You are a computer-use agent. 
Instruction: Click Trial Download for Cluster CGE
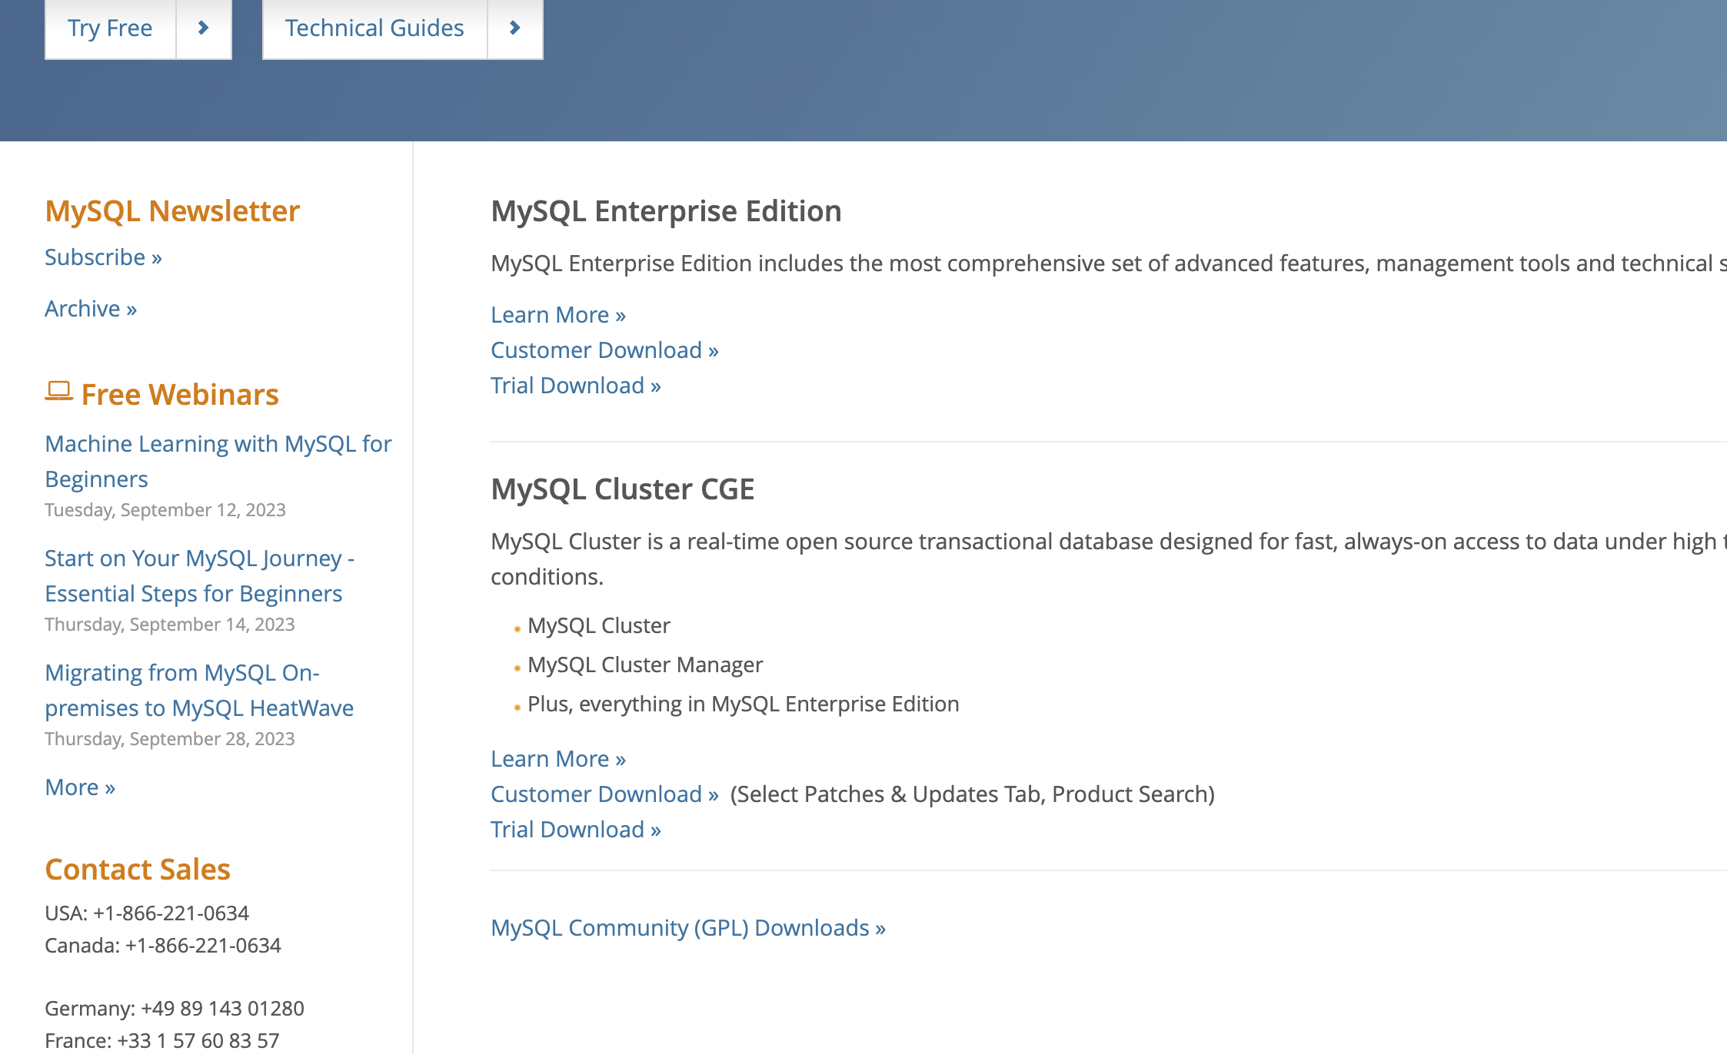575,830
